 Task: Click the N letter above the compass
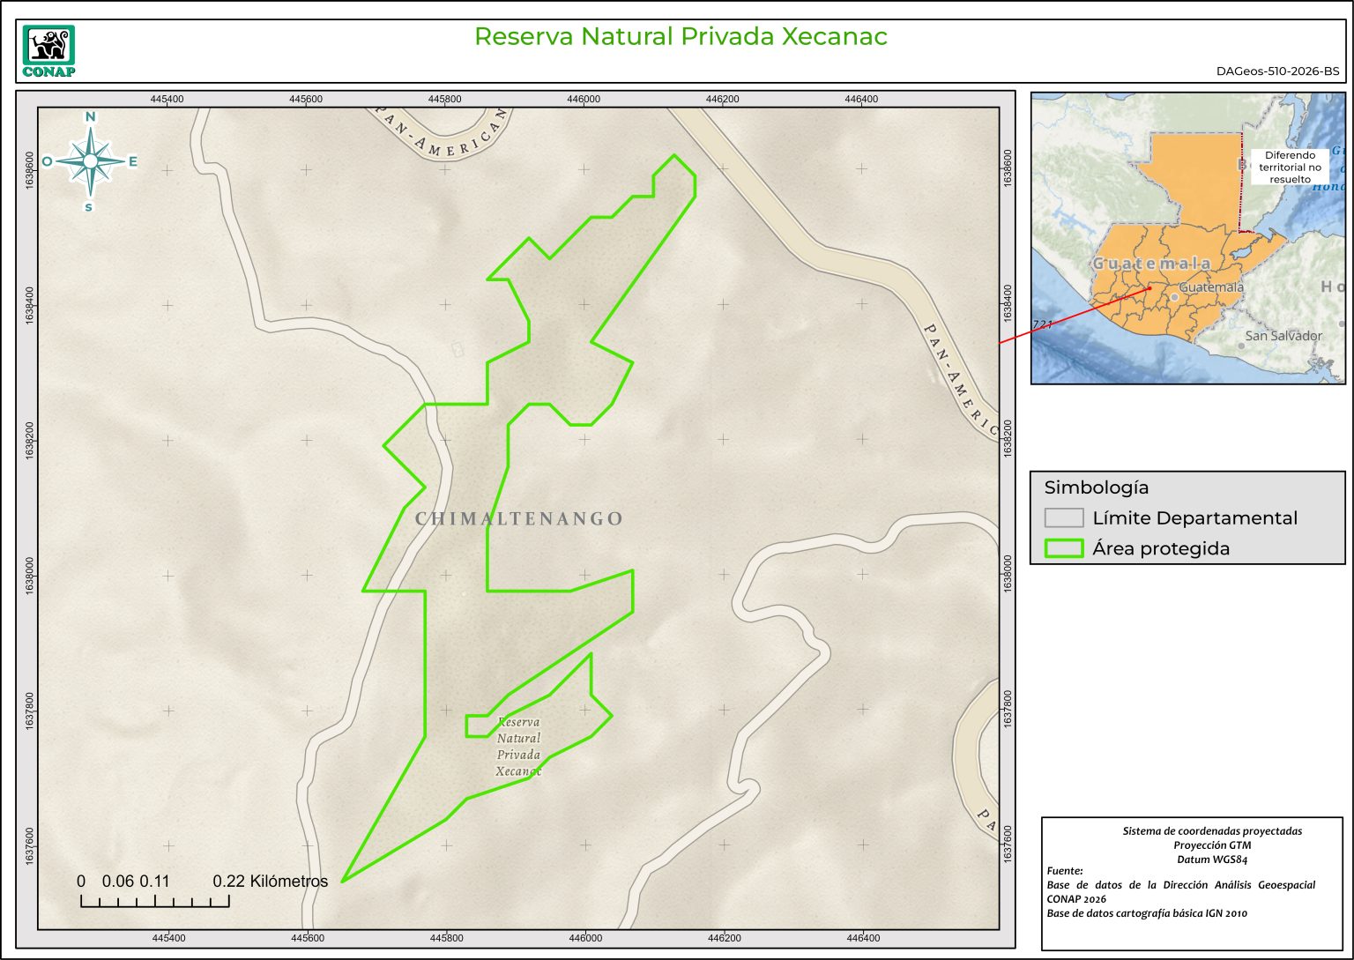click(x=90, y=116)
